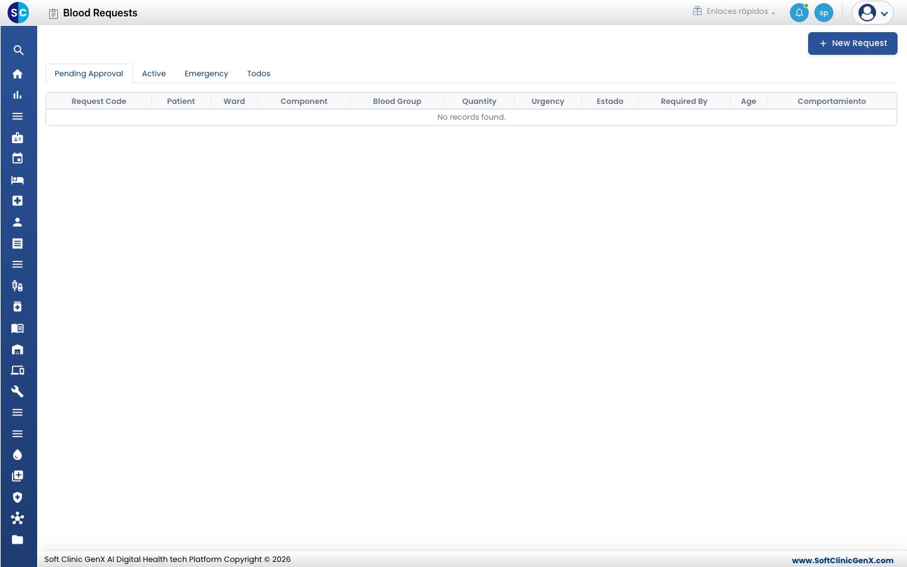Click the Urgency column header

pos(548,101)
